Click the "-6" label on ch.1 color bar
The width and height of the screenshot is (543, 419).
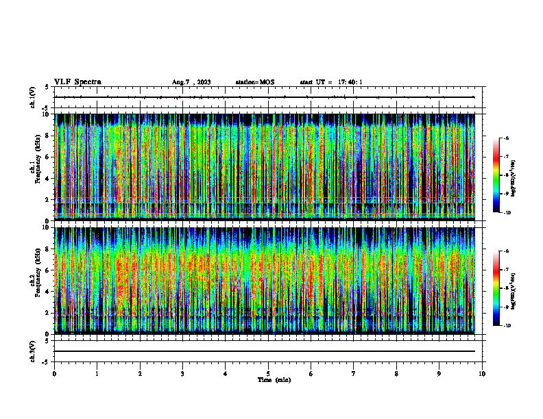tap(506, 138)
